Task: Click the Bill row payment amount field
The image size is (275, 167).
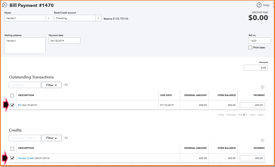Action: click(252, 105)
